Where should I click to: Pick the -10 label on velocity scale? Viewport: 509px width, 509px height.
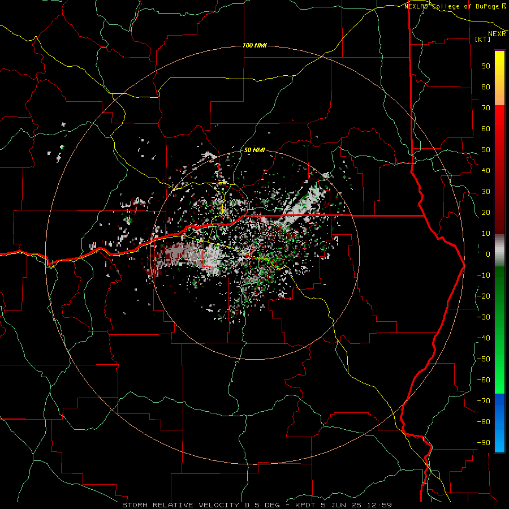(x=484, y=275)
